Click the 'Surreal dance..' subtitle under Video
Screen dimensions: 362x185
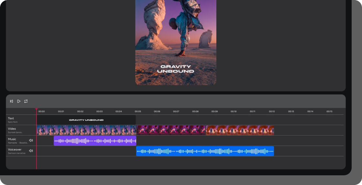pyautogui.click(x=15, y=132)
